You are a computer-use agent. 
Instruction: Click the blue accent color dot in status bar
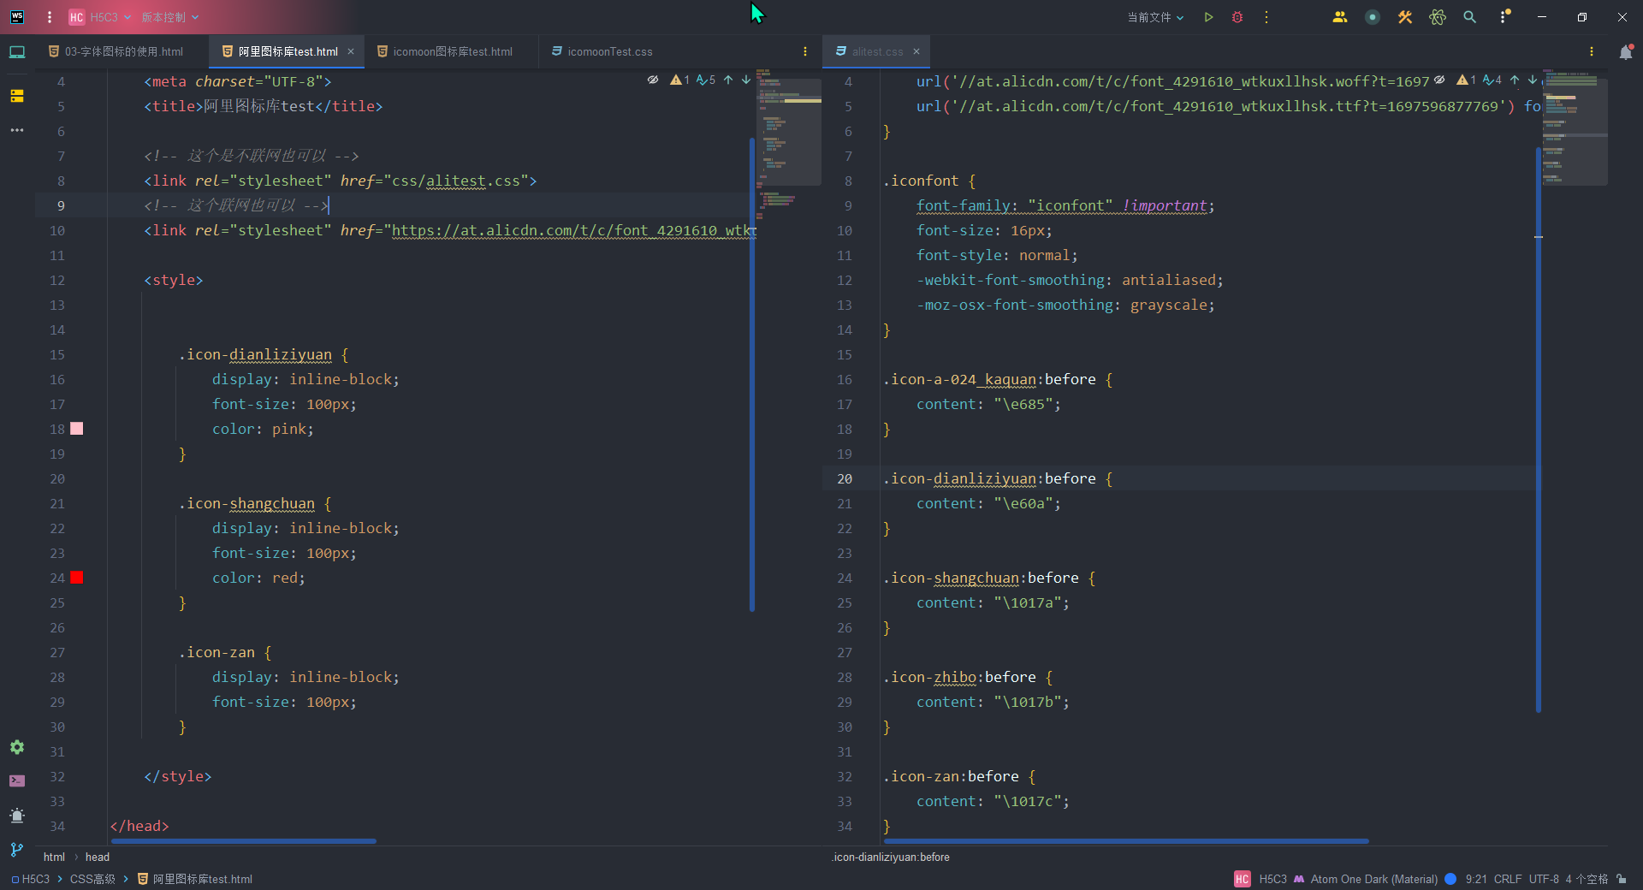tap(1450, 879)
